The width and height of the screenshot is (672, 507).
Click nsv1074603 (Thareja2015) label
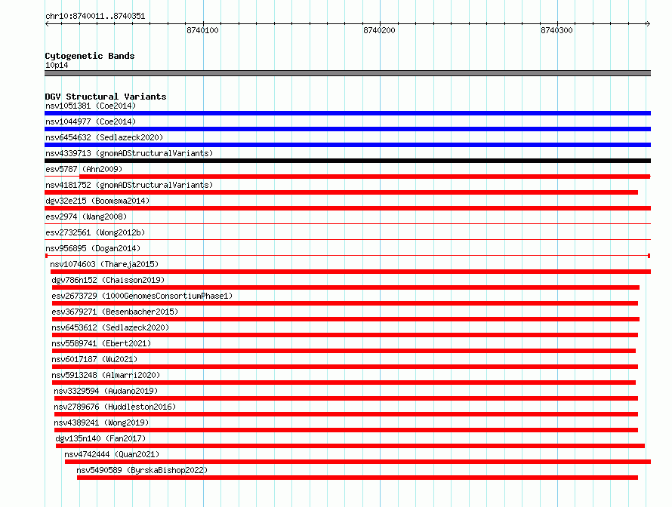pos(104,264)
